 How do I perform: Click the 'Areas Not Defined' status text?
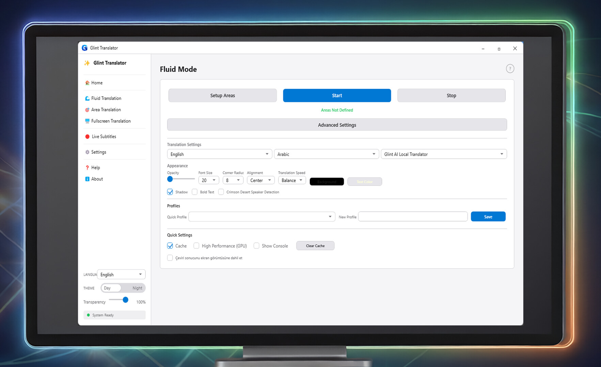[337, 110]
